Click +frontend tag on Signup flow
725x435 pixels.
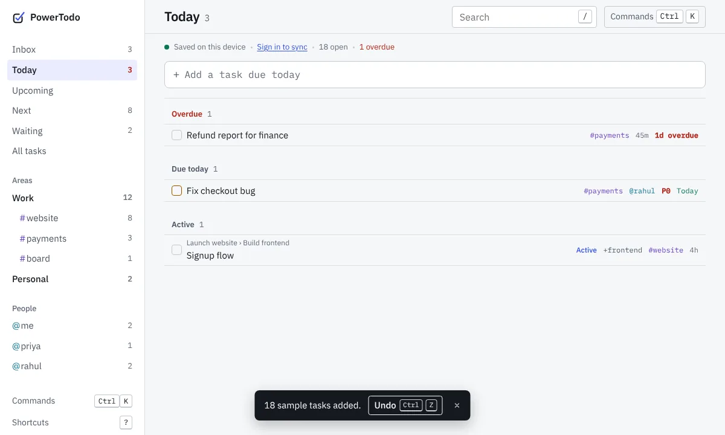click(x=623, y=250)
